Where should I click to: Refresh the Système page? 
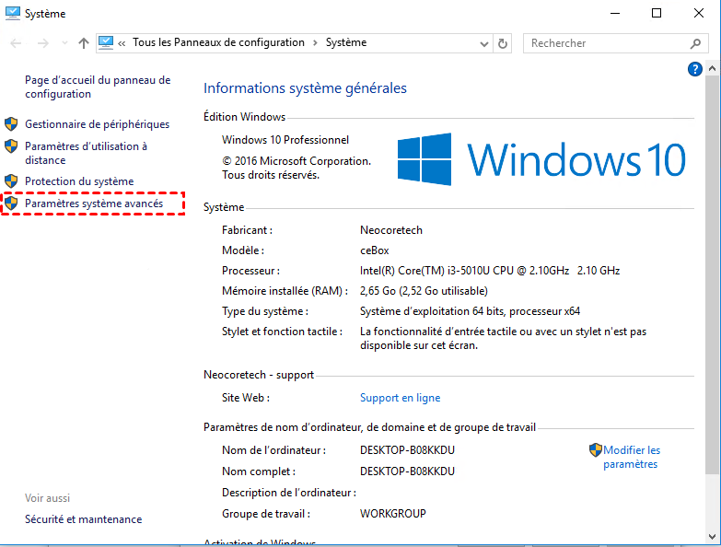point(503,43)
